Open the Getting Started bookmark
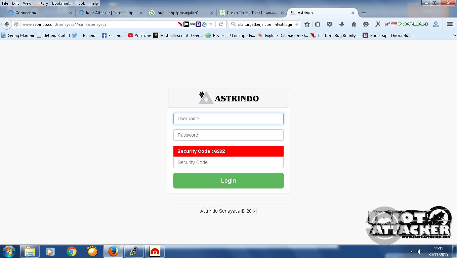The image size is (457, 258). (x=53, y=35)
